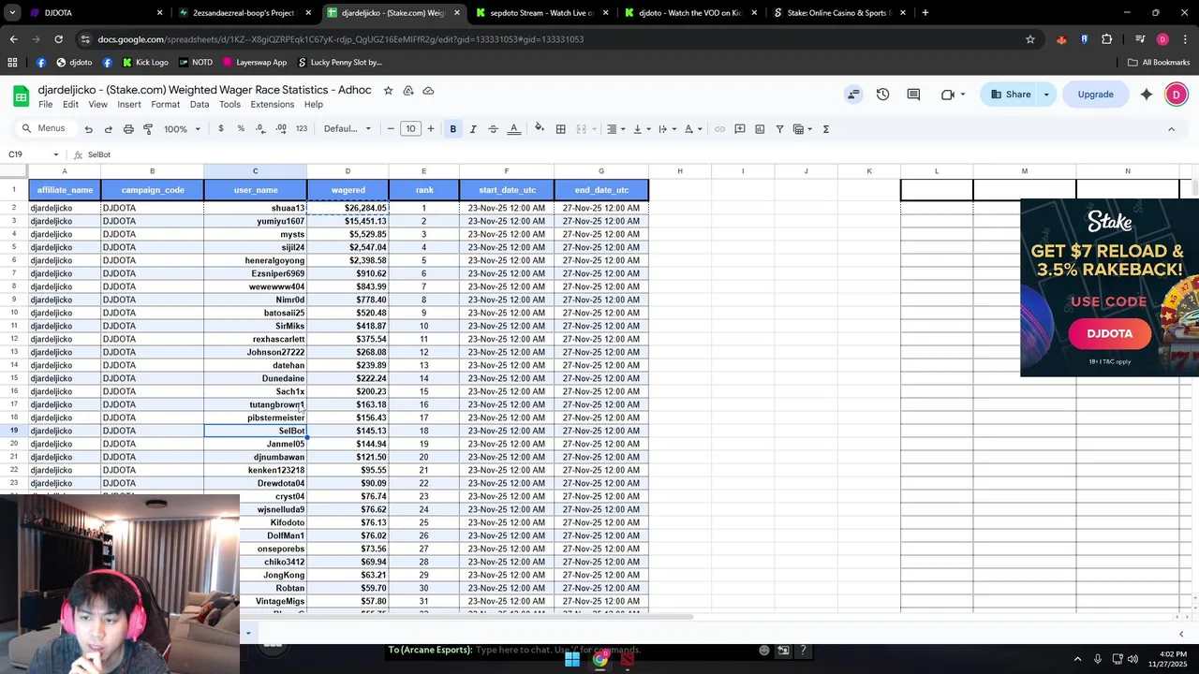
Task: Open the borders menu
Action: [560, 129]
